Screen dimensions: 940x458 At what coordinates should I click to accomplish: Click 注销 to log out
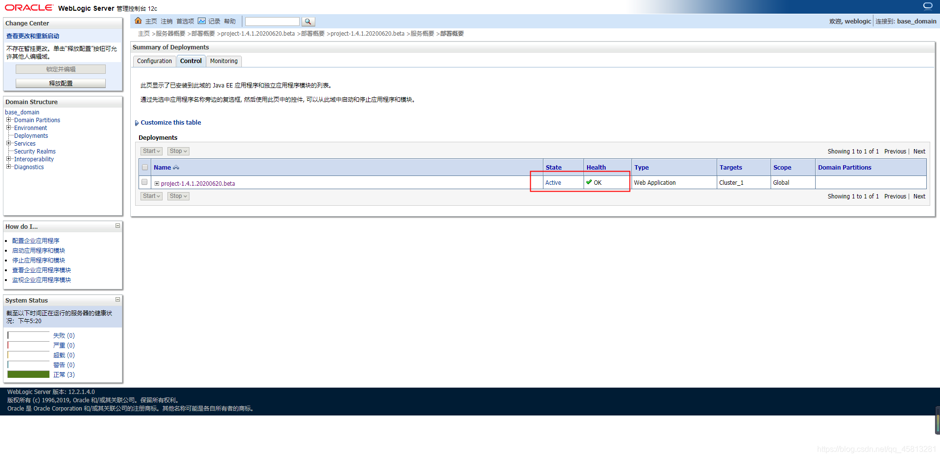[166, 22]
